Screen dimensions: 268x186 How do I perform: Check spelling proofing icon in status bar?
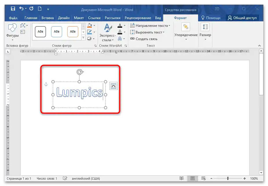[x=65, y=179]
